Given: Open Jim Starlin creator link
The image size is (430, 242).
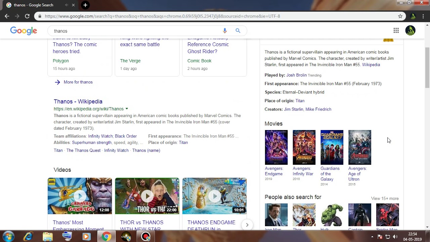Looking at the screenshot, I should pos(294,109).
